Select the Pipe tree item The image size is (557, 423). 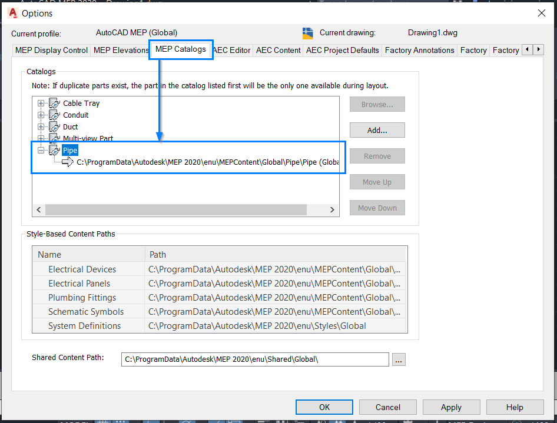(70, 151)
